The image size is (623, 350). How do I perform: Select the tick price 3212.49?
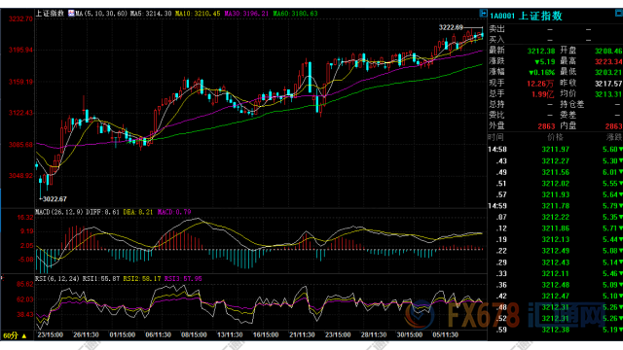point(556,251)
